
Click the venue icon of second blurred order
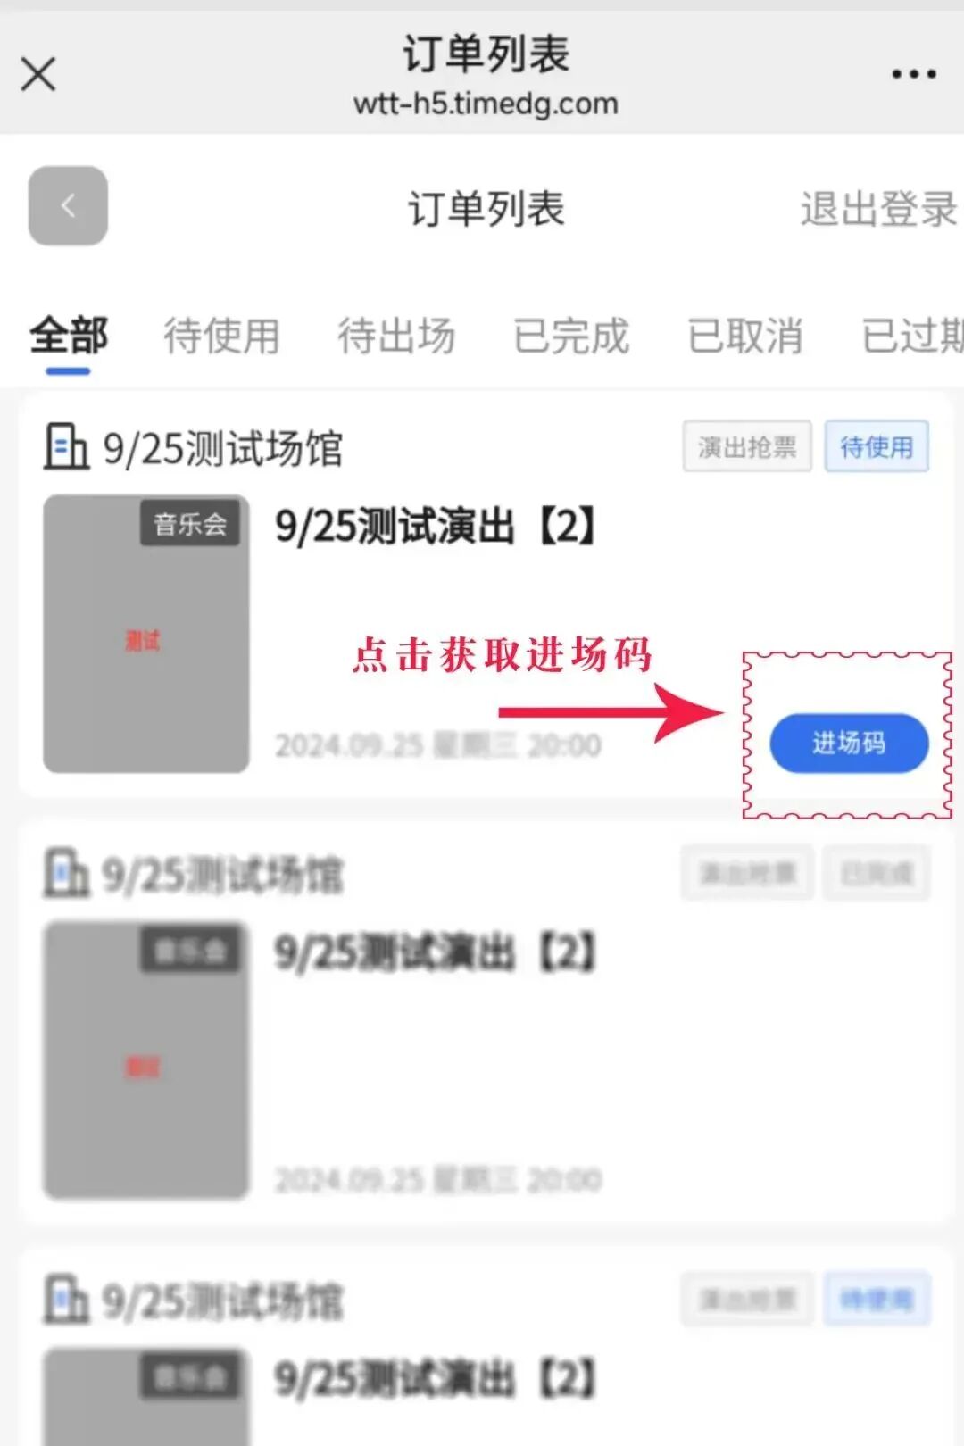pos(66,873)
